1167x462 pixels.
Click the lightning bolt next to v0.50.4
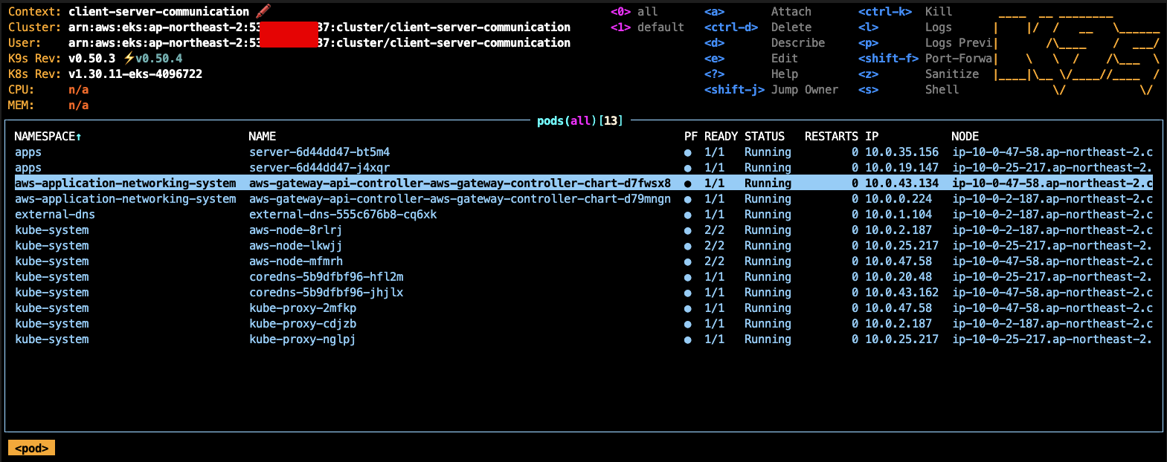click(129, 58)
